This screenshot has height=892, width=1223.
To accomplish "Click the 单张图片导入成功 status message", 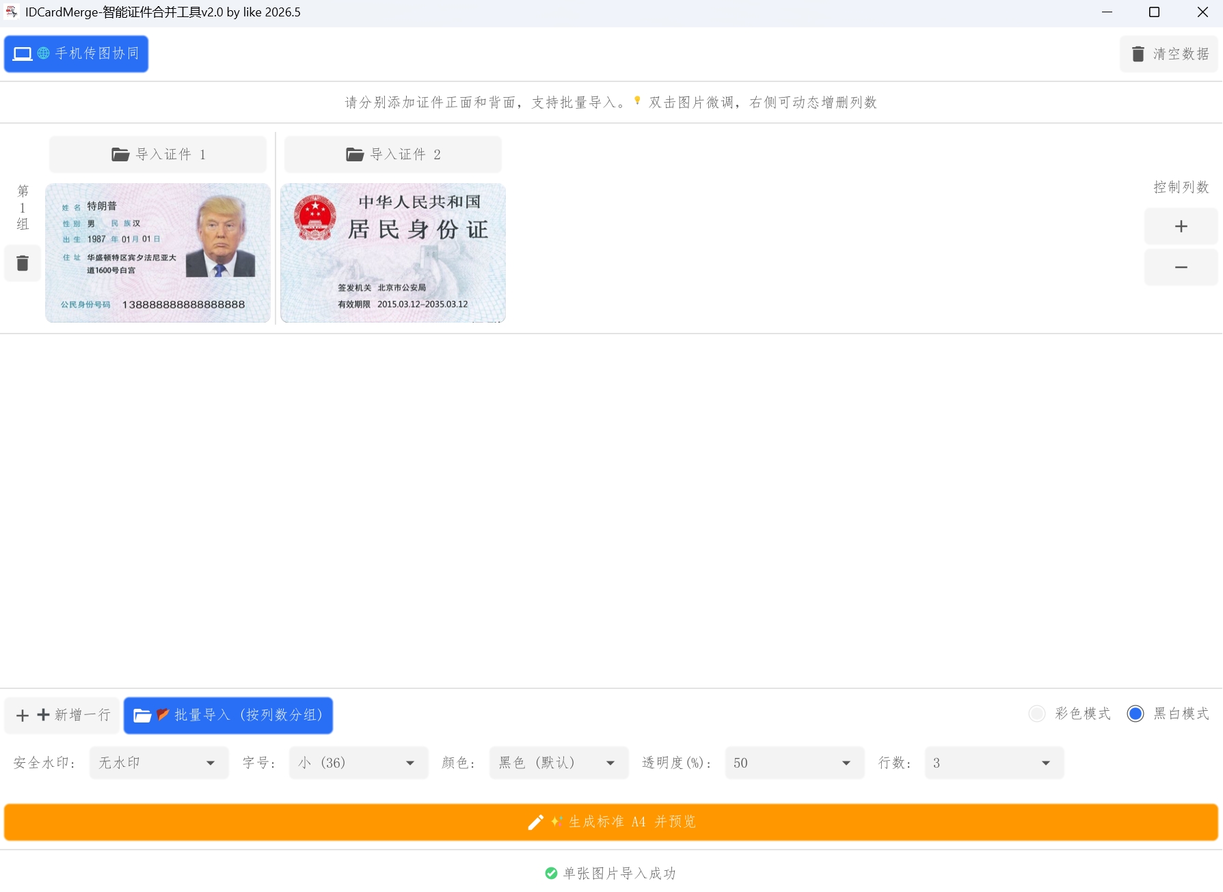I will click(611, 873).
